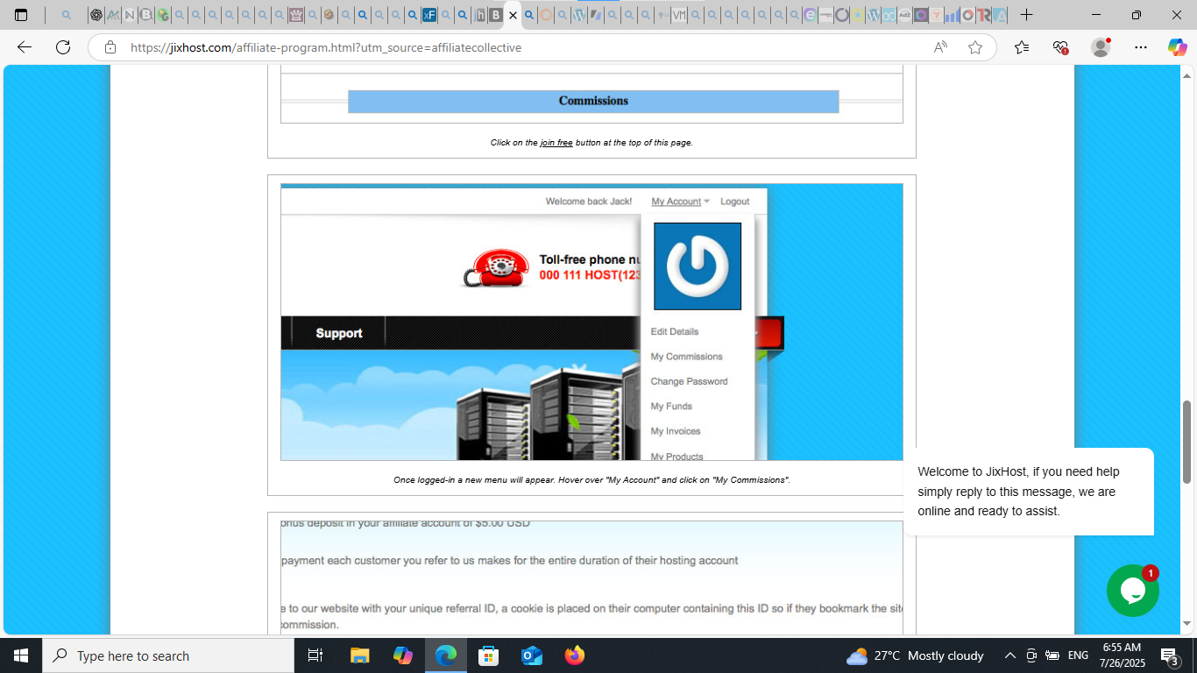Close the active JixHost tab

coord(514,15)
